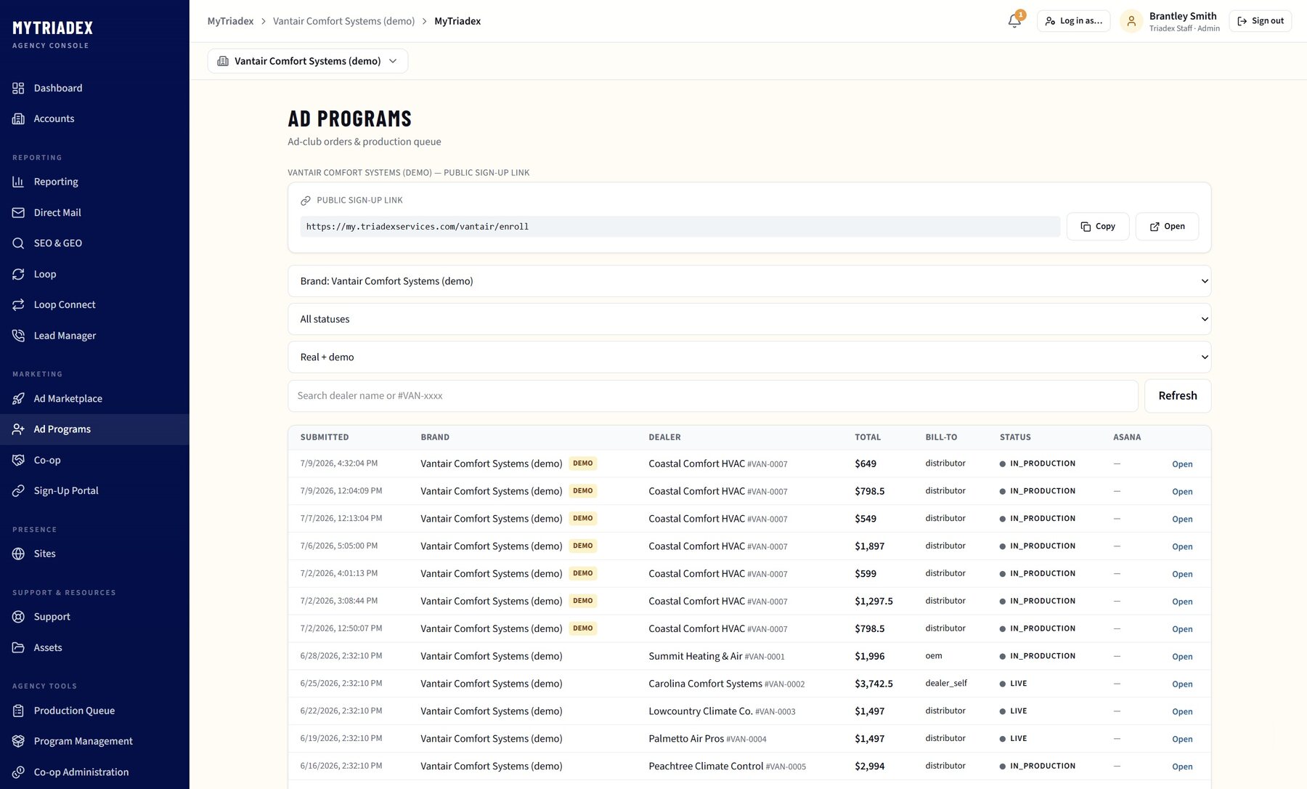
Task: Click the Submitted column header
Action: pos(325,437)
